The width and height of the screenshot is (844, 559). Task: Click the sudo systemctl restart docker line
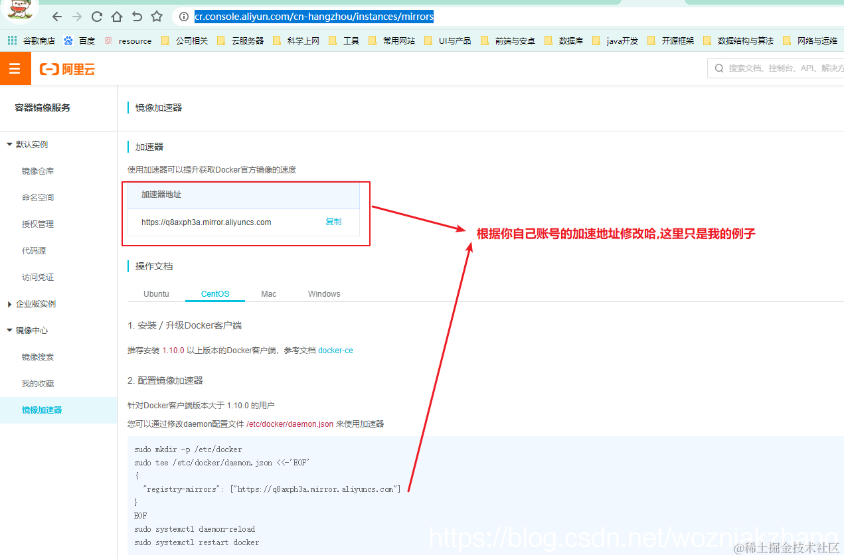coord(197,542)
